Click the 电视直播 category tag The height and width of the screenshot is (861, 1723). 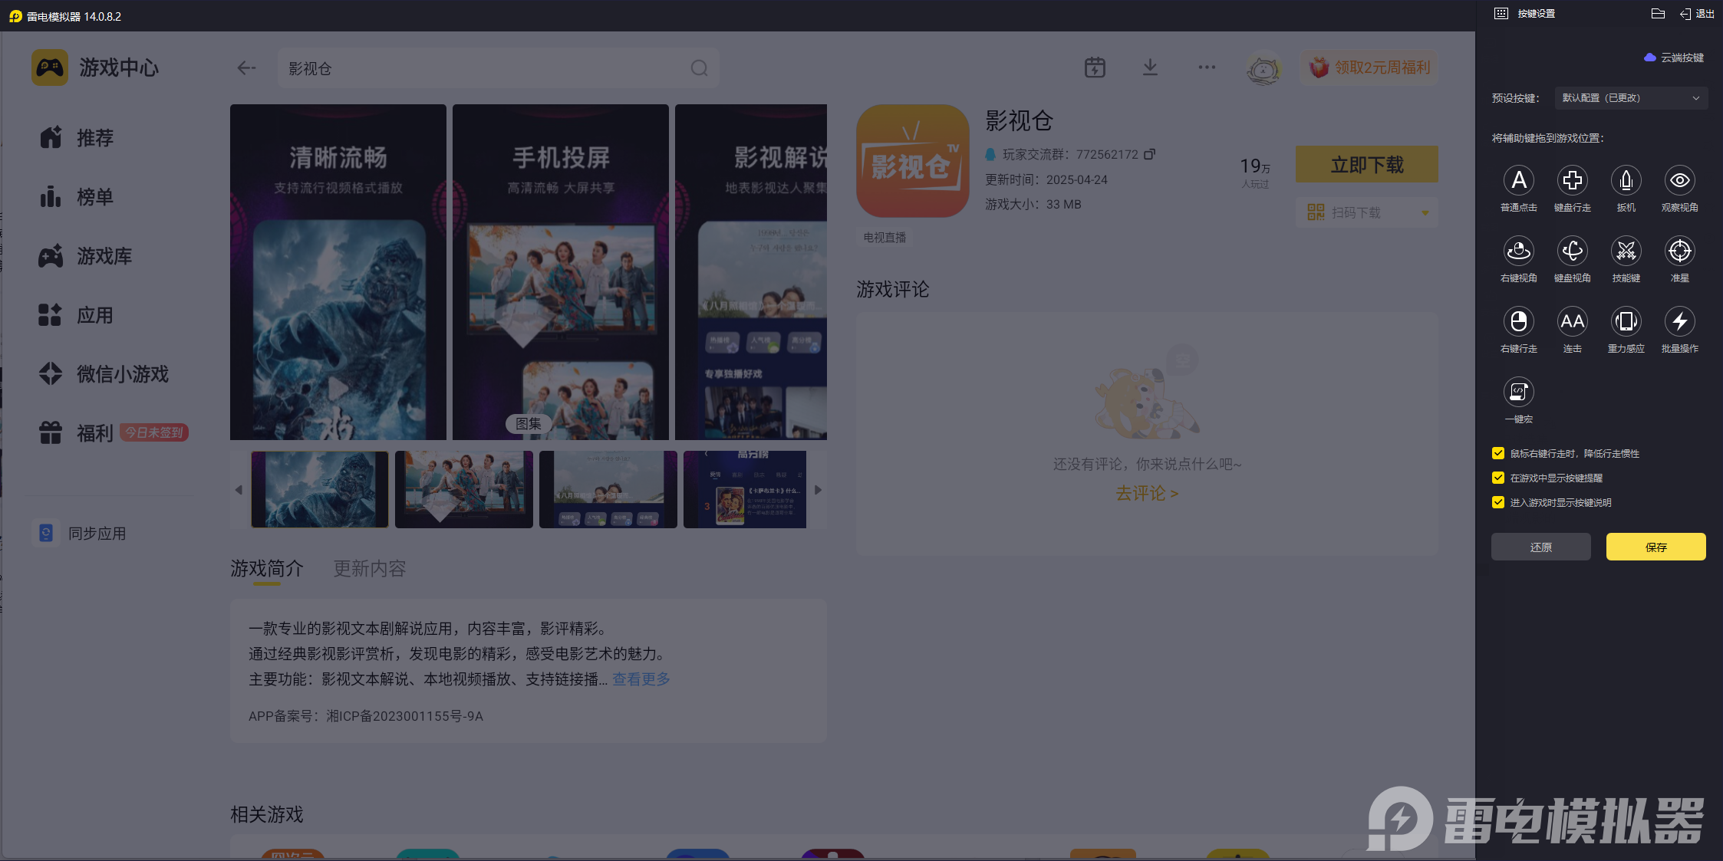[885, 238]
